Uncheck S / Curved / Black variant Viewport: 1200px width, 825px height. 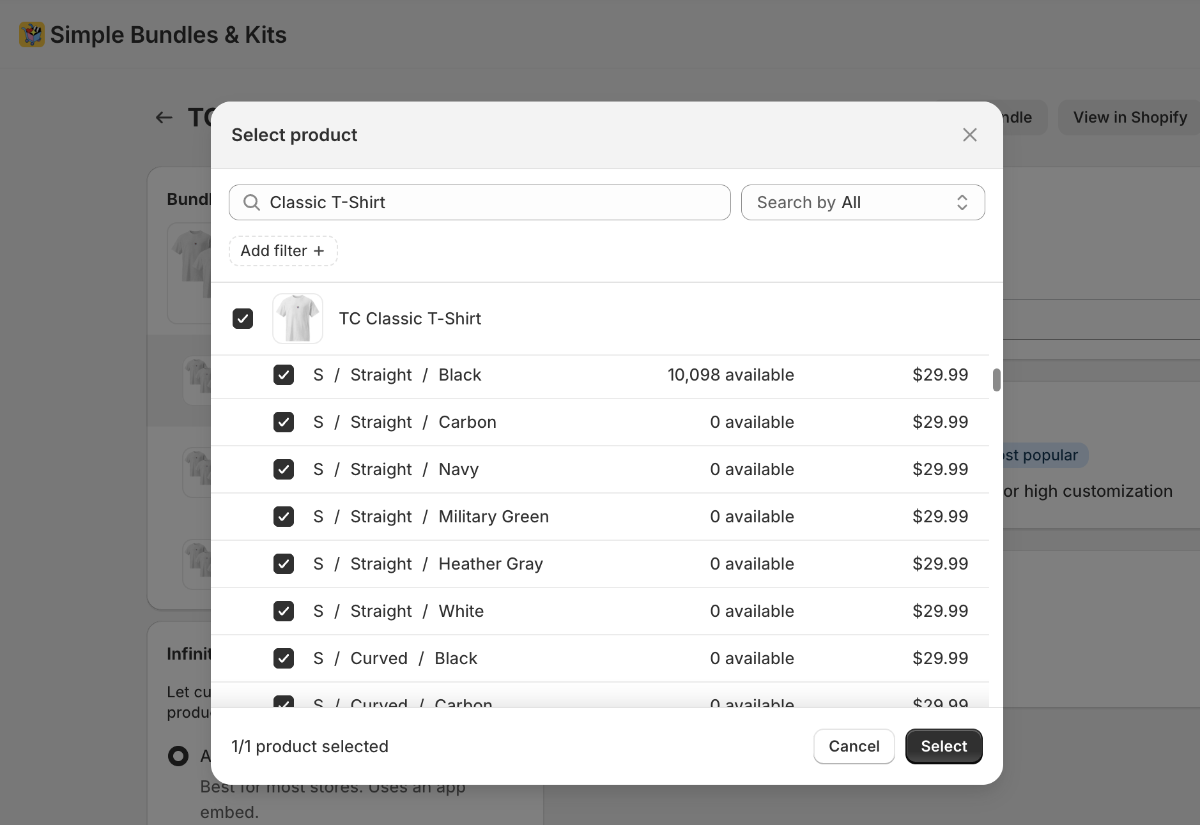284,658
